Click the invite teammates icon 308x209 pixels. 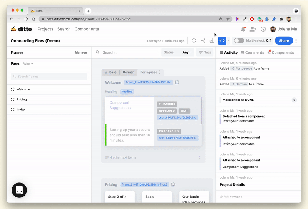253,29
